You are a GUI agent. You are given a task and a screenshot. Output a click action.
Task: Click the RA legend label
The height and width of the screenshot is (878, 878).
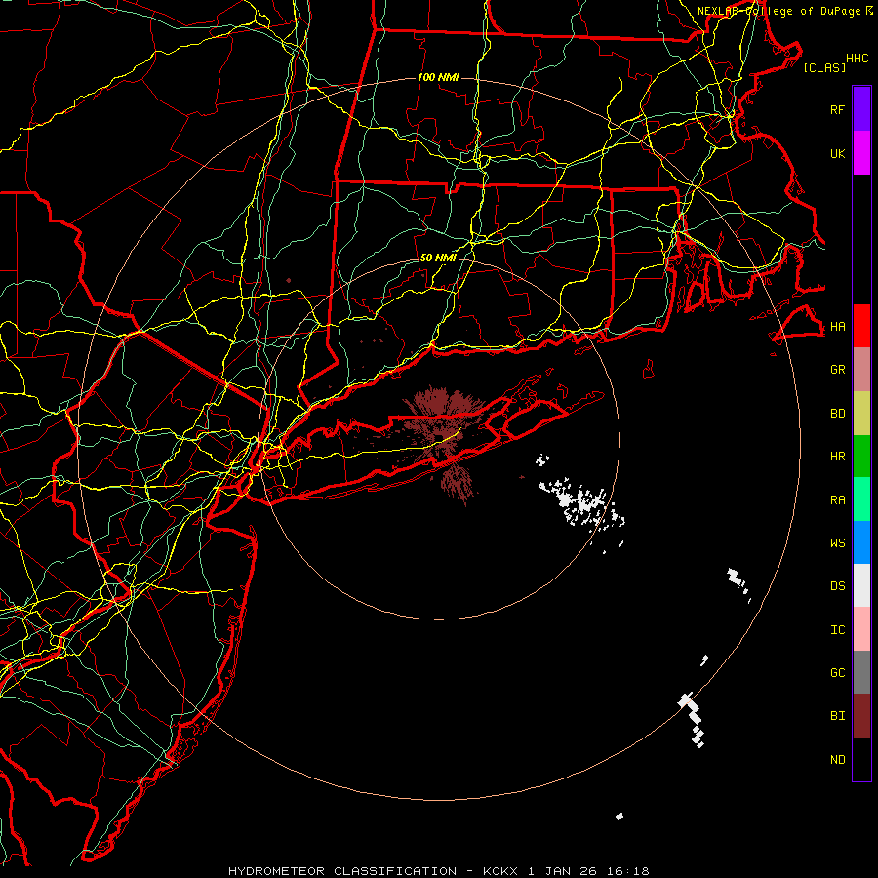click(837, 500)
